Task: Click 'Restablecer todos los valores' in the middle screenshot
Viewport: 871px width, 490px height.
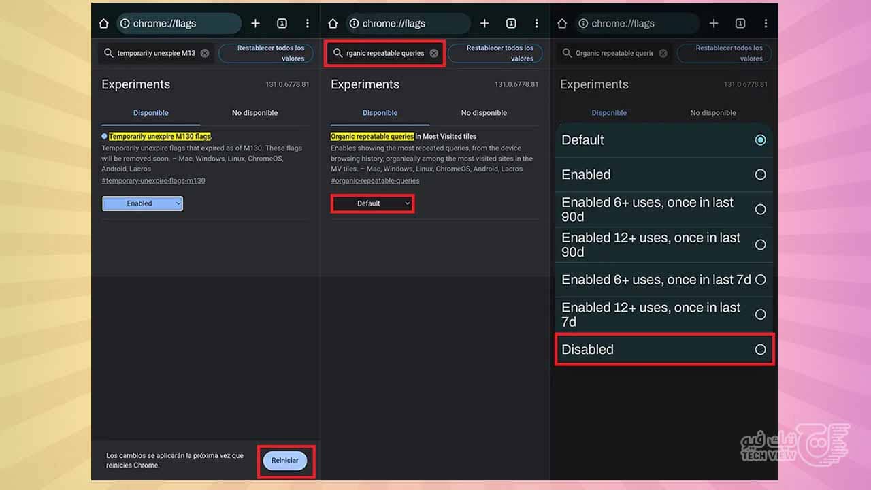Action: click(x=495, y=53)
